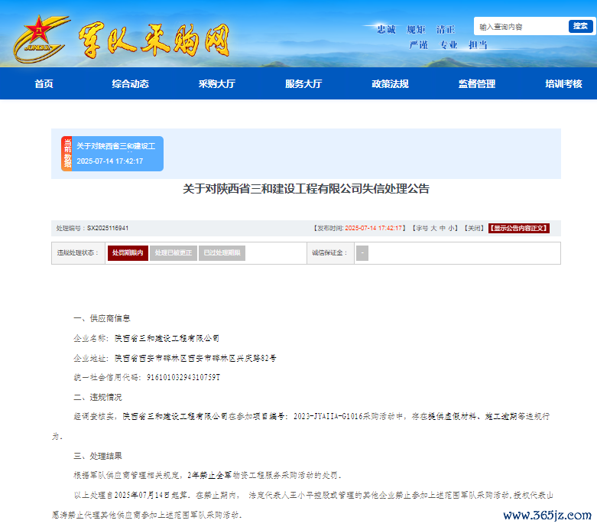Open the 综合动态 navigation item
The height and width of the screenshot is (527, 597).
[x=130, y=84]
